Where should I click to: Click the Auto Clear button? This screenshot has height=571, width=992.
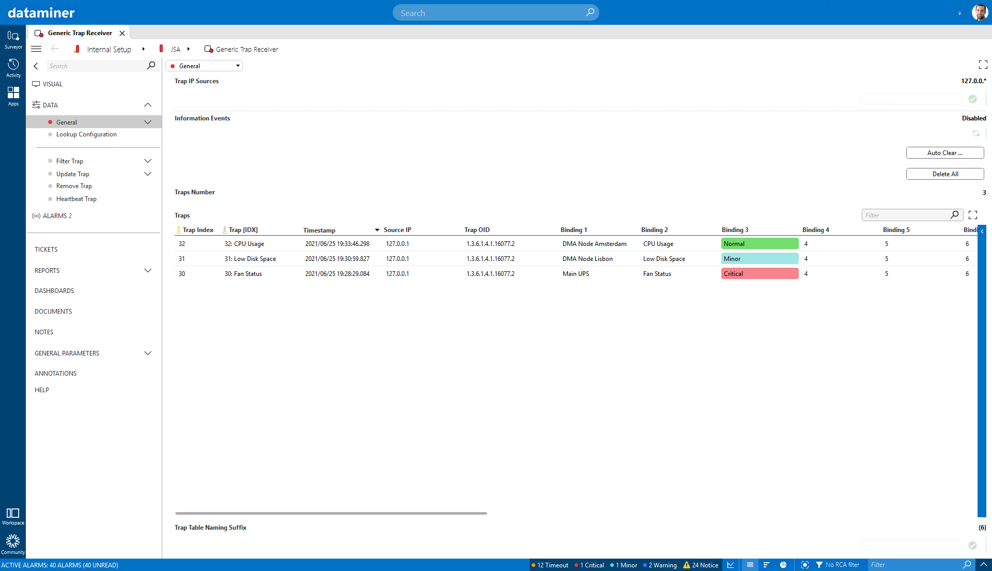[945, 153]
